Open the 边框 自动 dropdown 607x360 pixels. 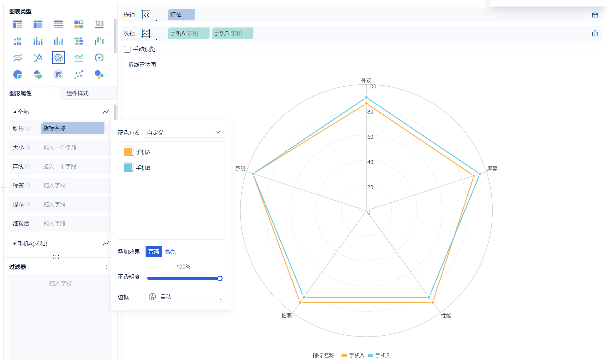[185, 297]
